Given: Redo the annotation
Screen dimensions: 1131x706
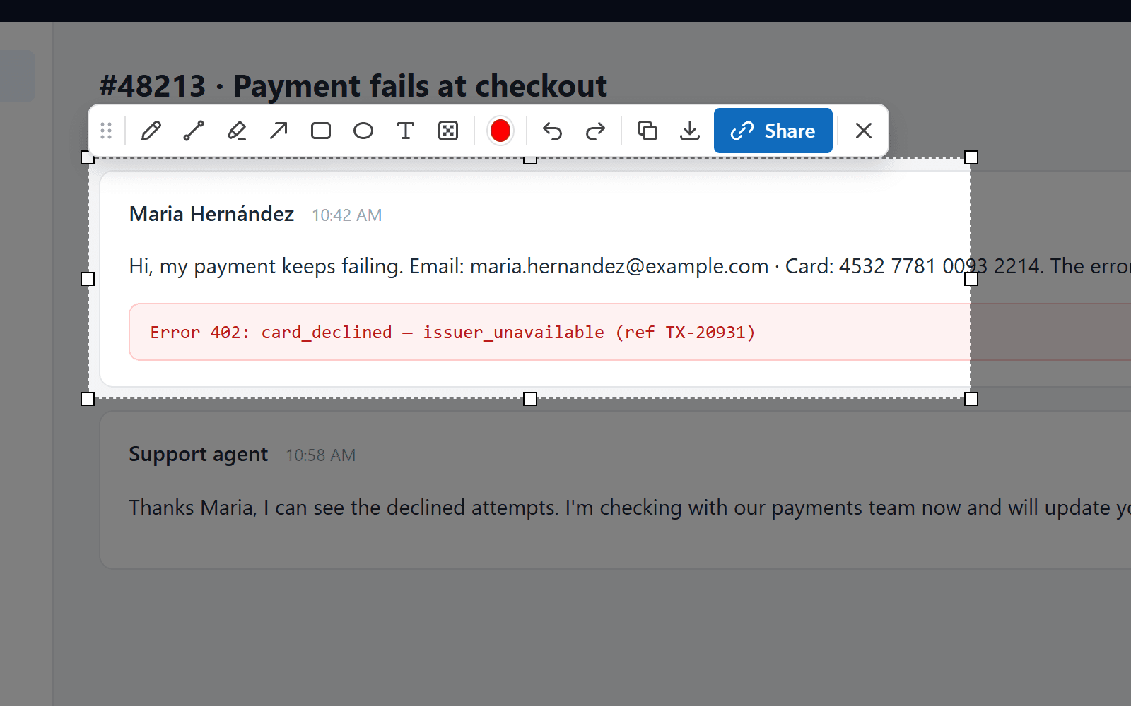Looking at the screenshot, I should click(x=595, y=131).
